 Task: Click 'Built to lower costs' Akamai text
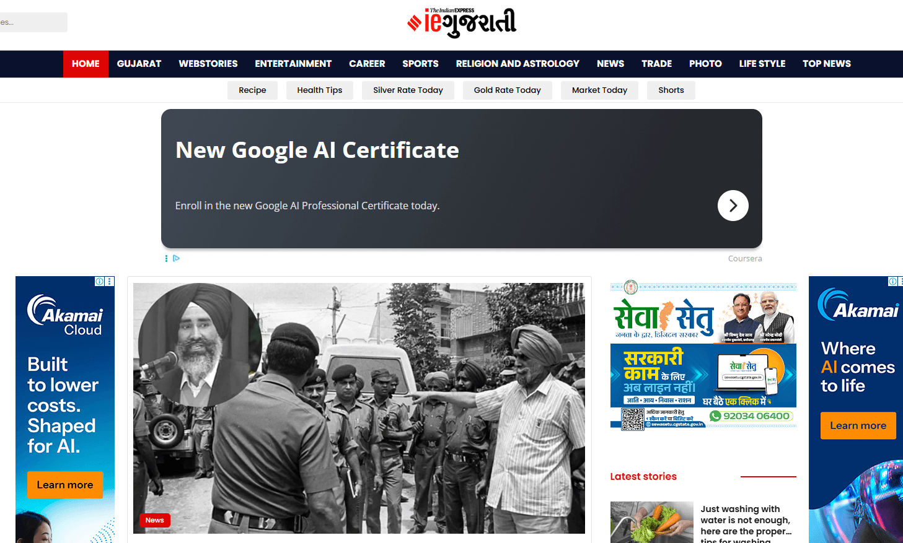(63, 405)
